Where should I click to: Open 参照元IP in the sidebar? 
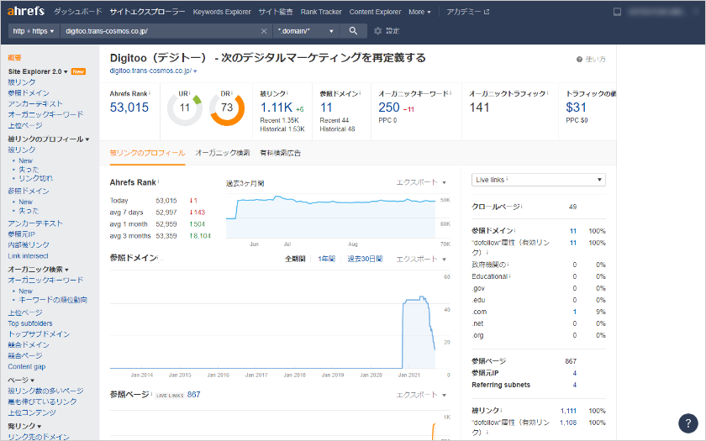21,234
